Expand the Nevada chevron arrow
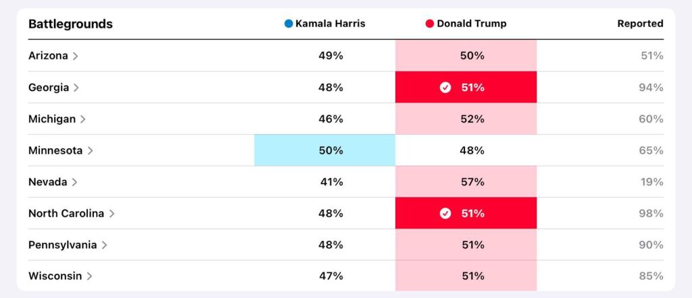 click(x=74, y=182)
